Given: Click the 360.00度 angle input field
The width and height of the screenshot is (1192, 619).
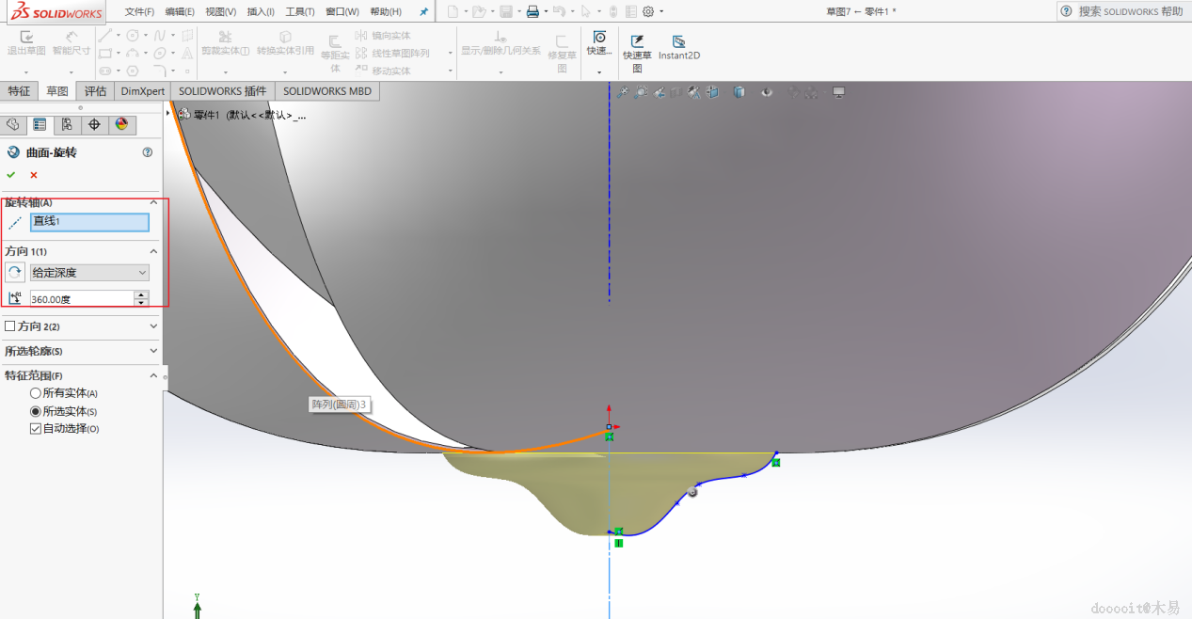Looking at the screenshot, I should 81,298.
